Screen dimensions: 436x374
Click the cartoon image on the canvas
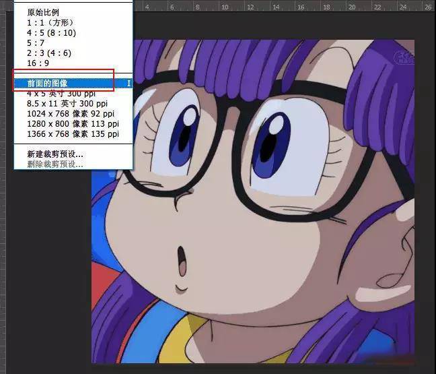253,201
